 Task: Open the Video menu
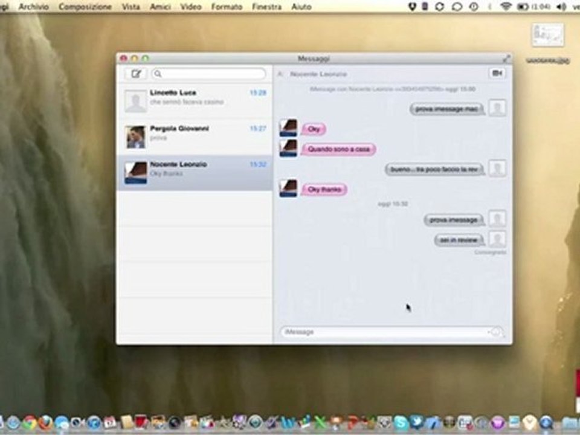click(191, 7)
